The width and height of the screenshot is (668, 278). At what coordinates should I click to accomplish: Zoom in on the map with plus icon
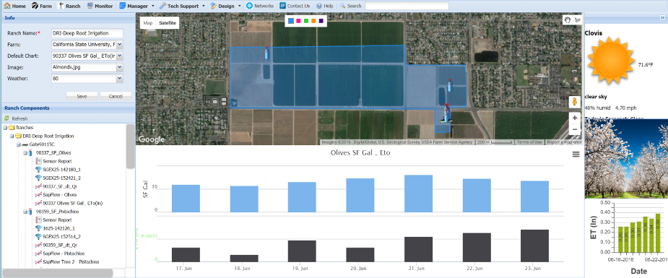pyautogui.click(x=575, y=118)
